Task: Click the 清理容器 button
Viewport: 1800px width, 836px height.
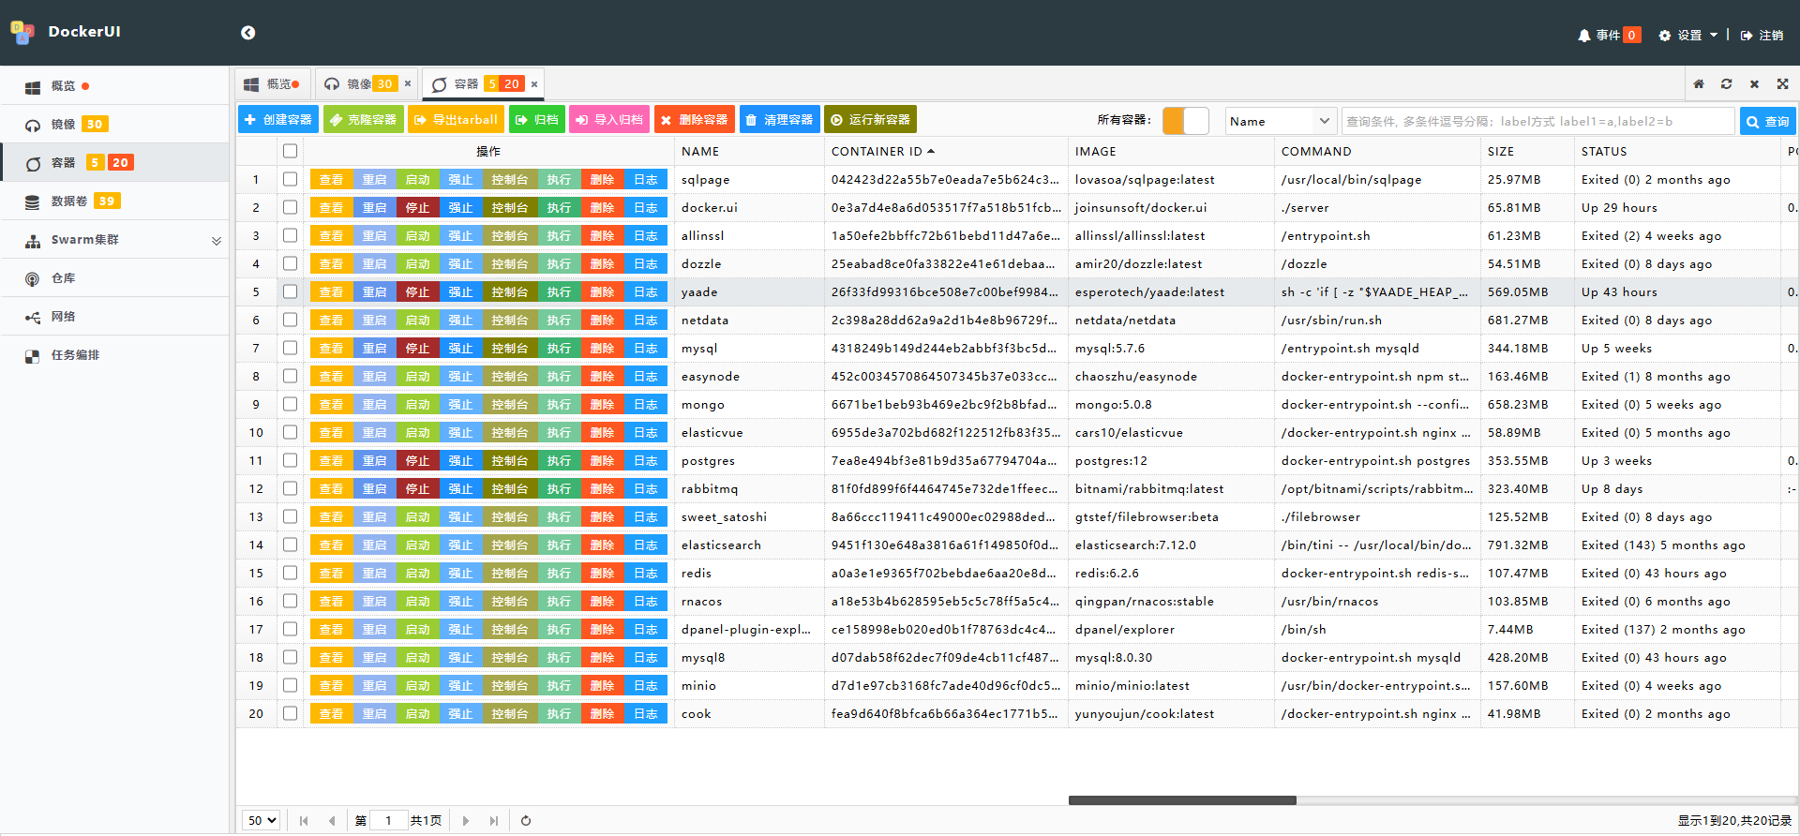Action: pos(779,120)
